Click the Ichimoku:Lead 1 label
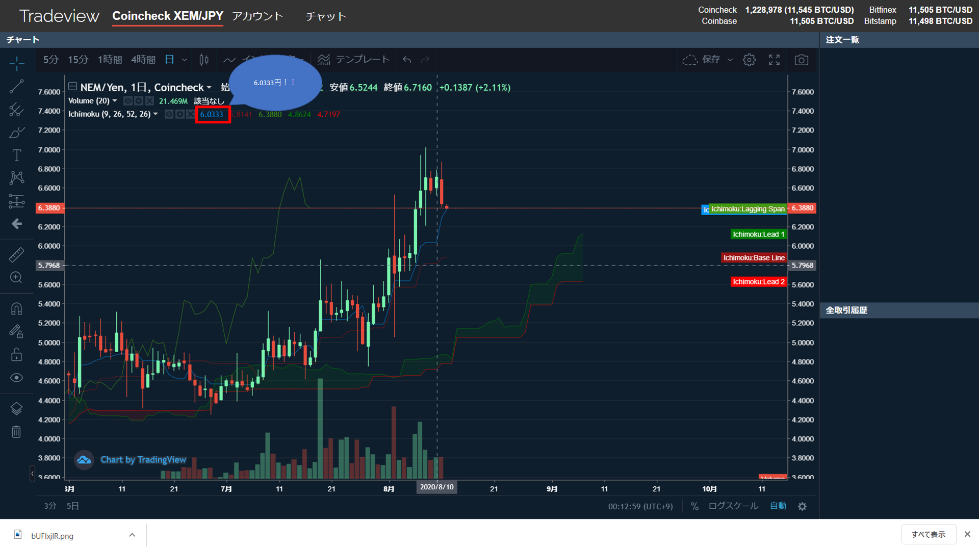This screenshot has height=550, width=979. coord(759,234)
